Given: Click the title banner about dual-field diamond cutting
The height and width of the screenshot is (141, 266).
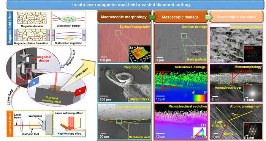Looking at the screenshot, I should pyautogui.click(x=131, y=5).
